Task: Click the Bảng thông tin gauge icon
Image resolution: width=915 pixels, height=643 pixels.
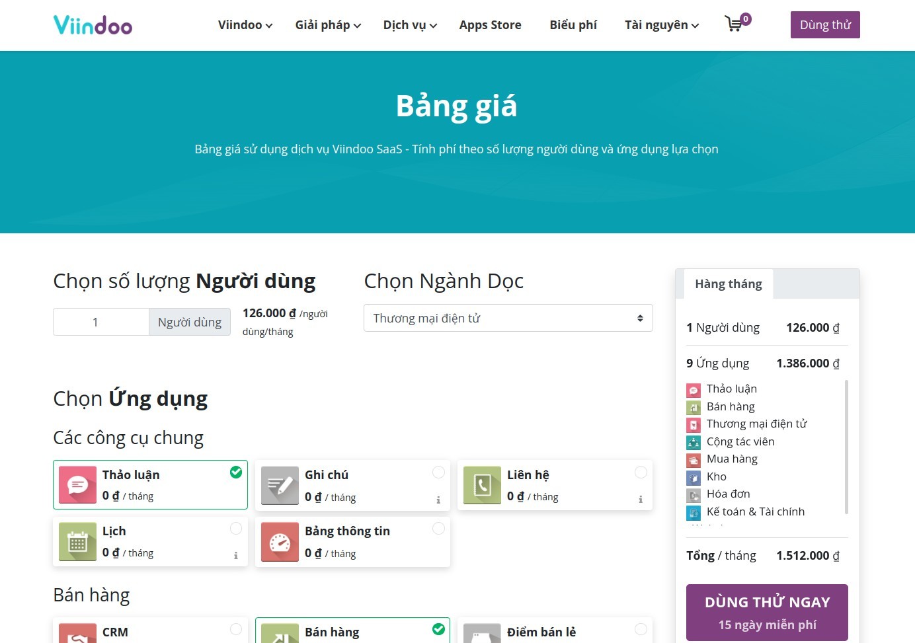Action: [280, 542]
